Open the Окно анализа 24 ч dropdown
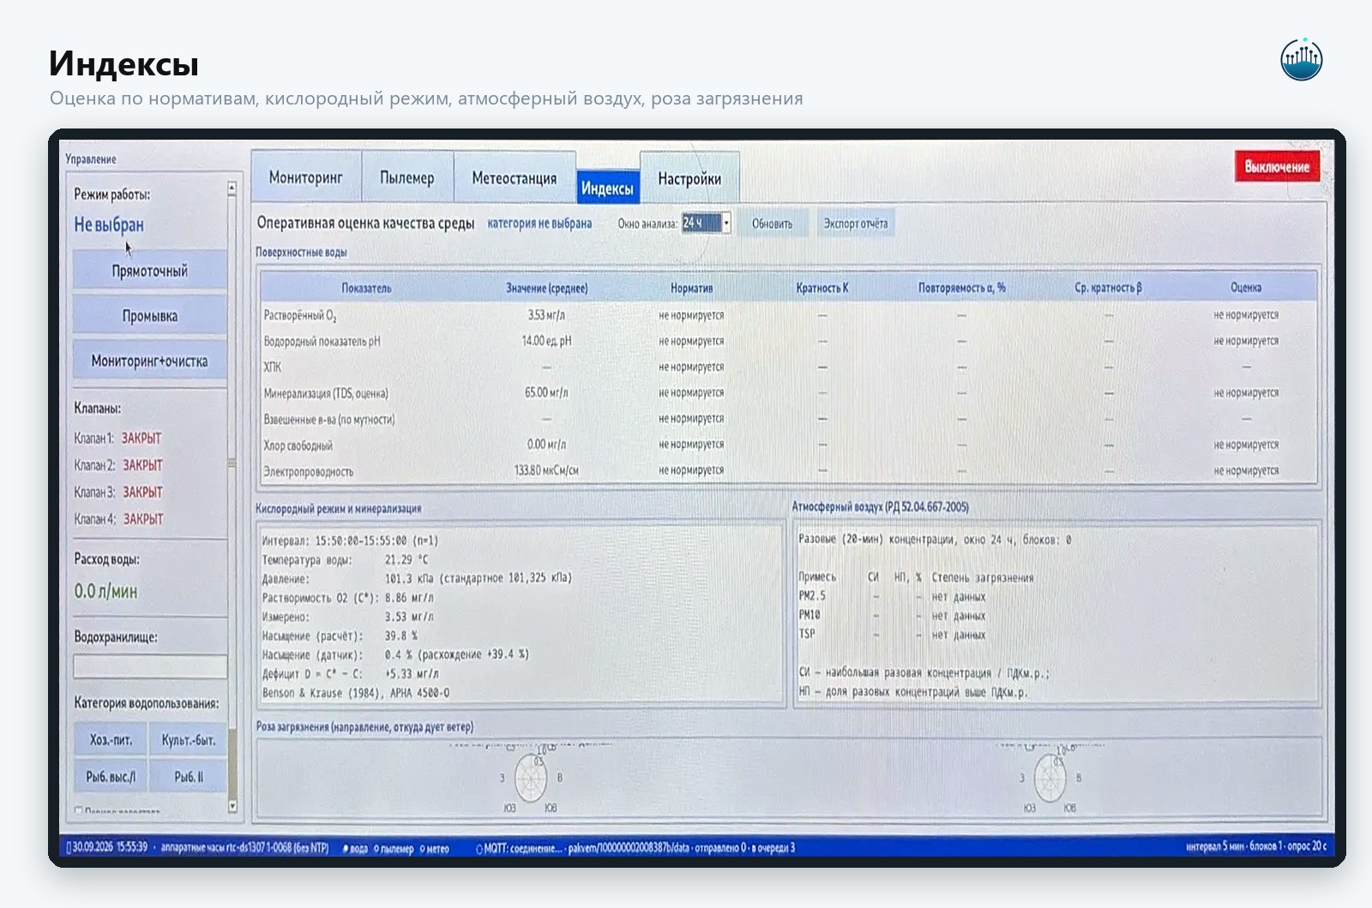 tap(707, 224)
